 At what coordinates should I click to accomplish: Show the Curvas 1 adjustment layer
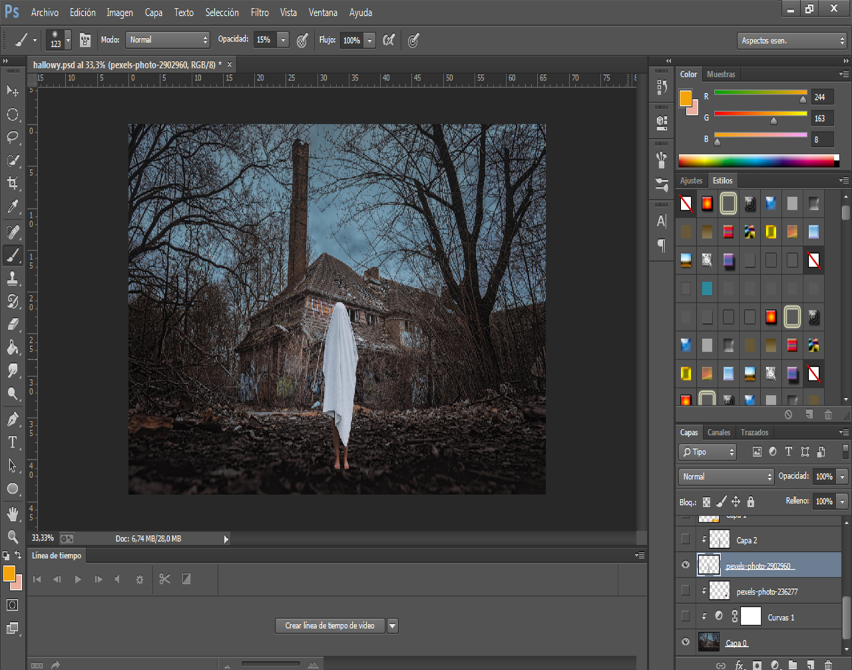click(686, 616)
